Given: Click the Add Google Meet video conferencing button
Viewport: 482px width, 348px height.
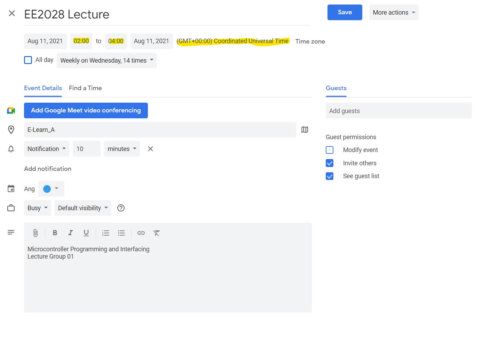Looking at the screenshot, I should (86, 110).
